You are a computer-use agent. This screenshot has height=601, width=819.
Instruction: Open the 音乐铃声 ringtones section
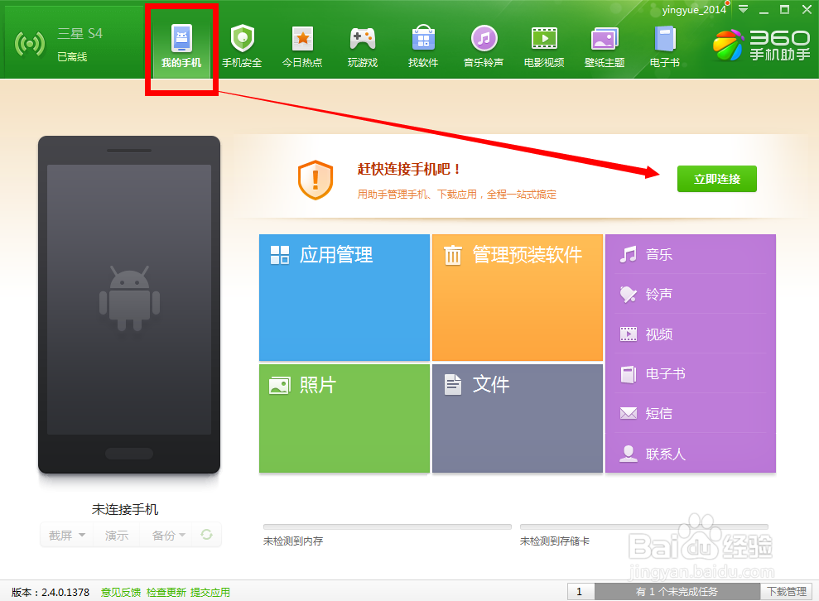coord(483,45)
